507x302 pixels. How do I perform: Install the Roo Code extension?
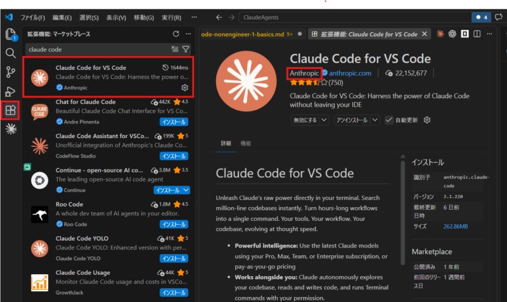pyautogui.click(x=174, y=225)
